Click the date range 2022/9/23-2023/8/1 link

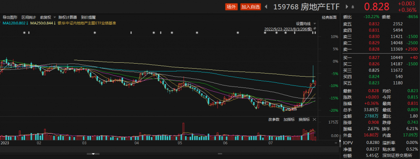pos(289,29)
